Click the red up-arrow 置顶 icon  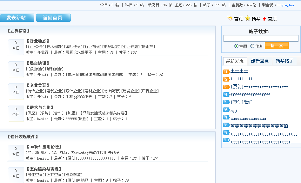point(264,19)
